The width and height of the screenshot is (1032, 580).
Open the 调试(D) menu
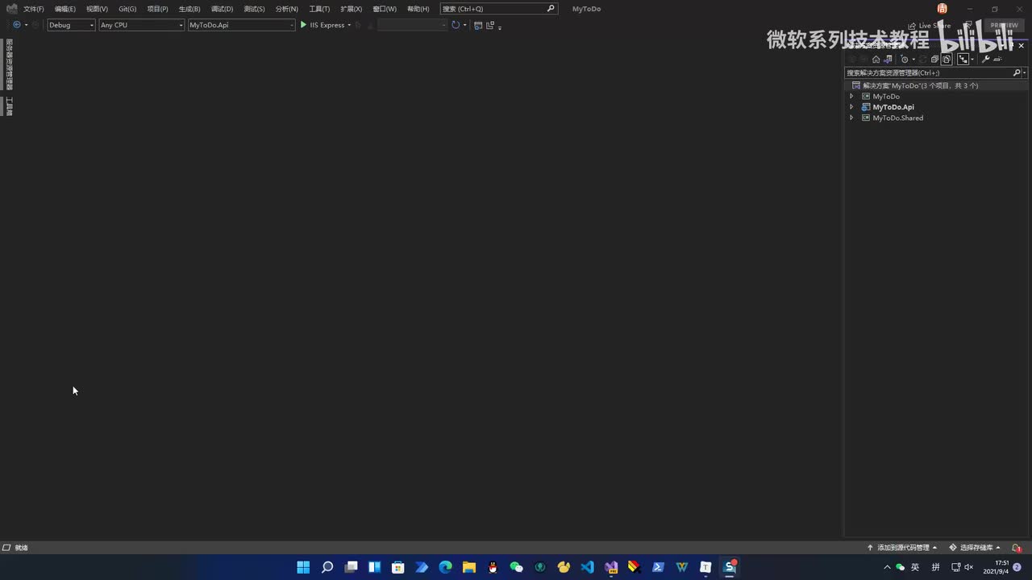(222, 9)
